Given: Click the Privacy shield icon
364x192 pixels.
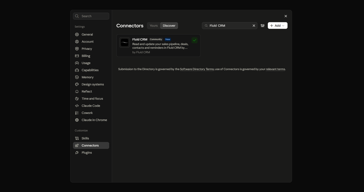Looking at the screenshot, I should (77, 49).
